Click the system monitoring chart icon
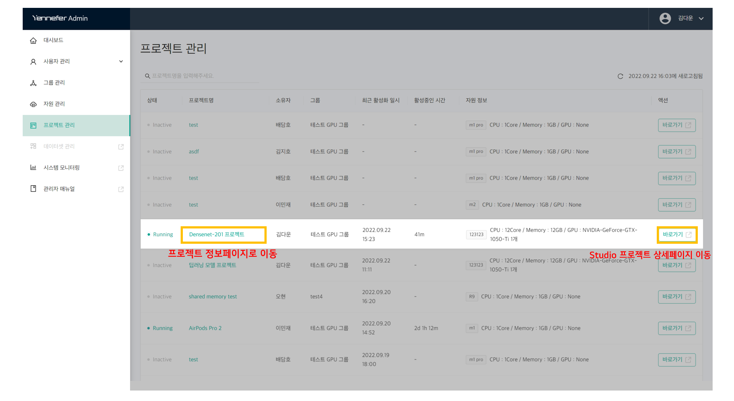Image resolution: width=734 pixels, height=401 pixels. tap(33, 168)
